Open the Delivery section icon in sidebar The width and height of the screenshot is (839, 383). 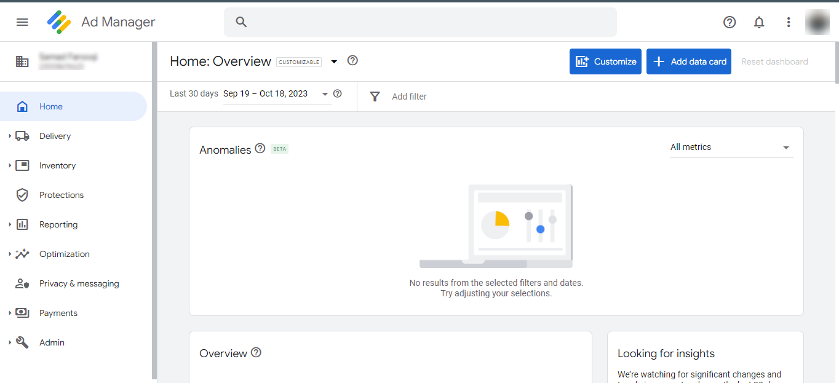[23, 136]
